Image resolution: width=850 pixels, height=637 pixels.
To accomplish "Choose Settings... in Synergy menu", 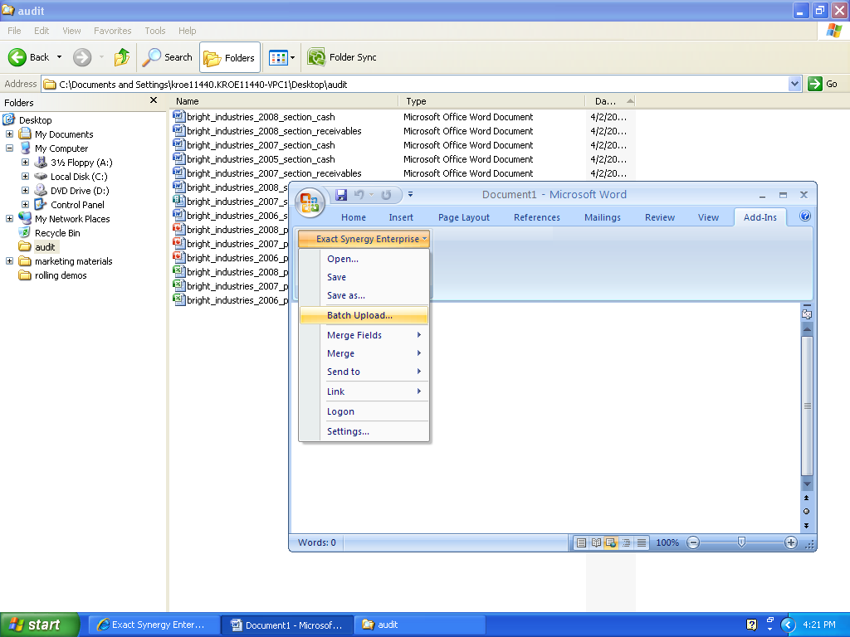I will (x=364, y=431).
